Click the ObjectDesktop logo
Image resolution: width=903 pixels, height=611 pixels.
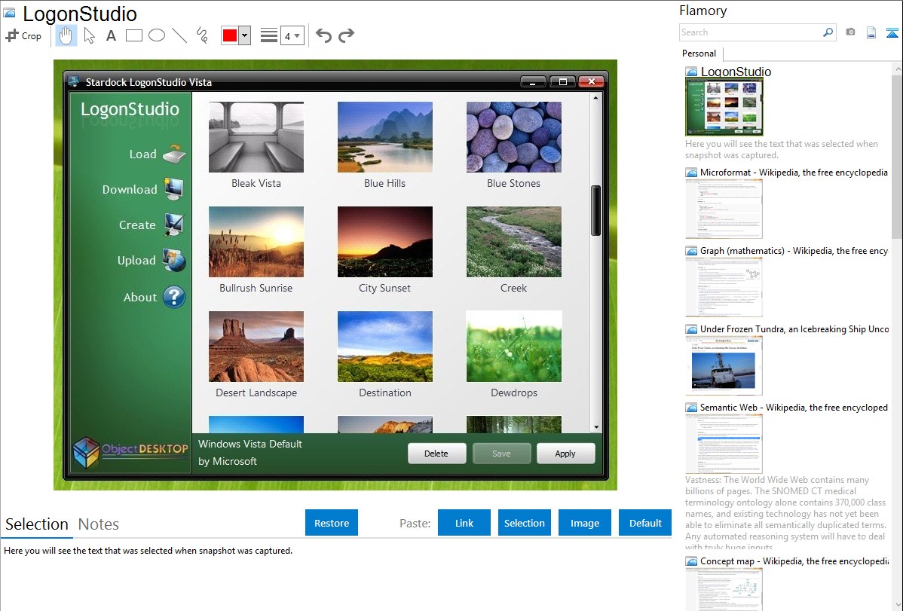[130, 452]
